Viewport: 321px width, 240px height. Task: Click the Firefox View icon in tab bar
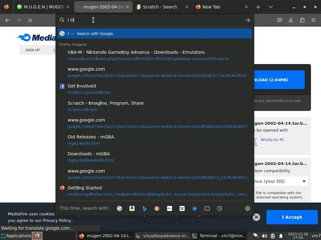[x=6, y=7]
